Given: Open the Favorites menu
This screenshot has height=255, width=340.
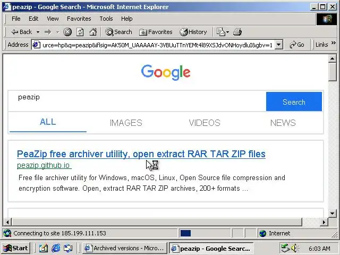Looking at the screenshot, I should click(x=79, y=19).
